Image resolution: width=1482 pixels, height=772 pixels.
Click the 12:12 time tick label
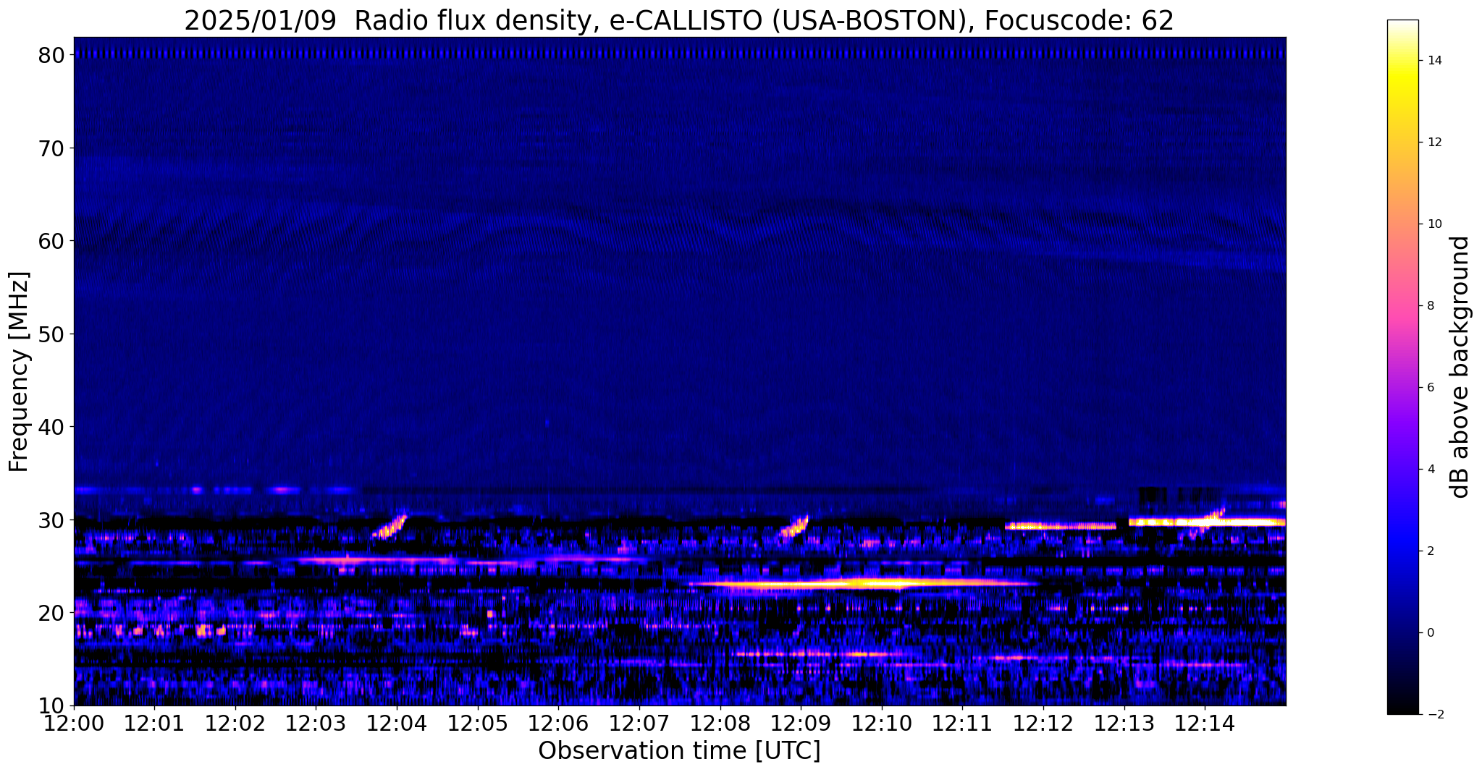click(1043, 723)
